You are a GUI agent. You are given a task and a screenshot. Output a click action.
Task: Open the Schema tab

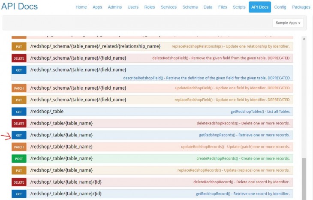[x=190, y=7]
